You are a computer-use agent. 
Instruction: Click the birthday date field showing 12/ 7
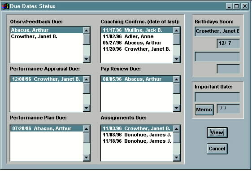(x=228, y=44)
